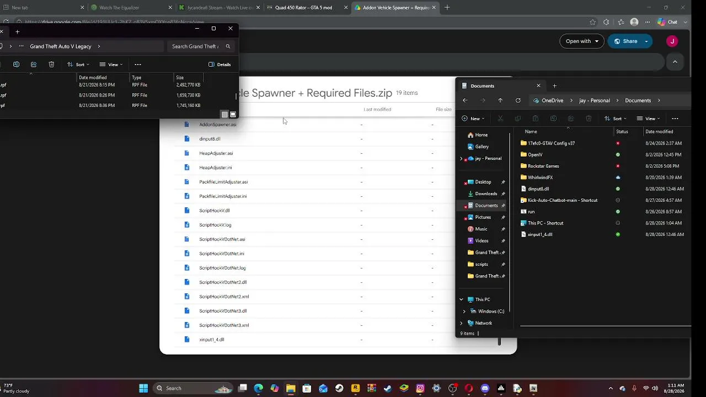Launch Discord from the taskbar
Screen dimensions: 706x397
click(x=485, y=388)
